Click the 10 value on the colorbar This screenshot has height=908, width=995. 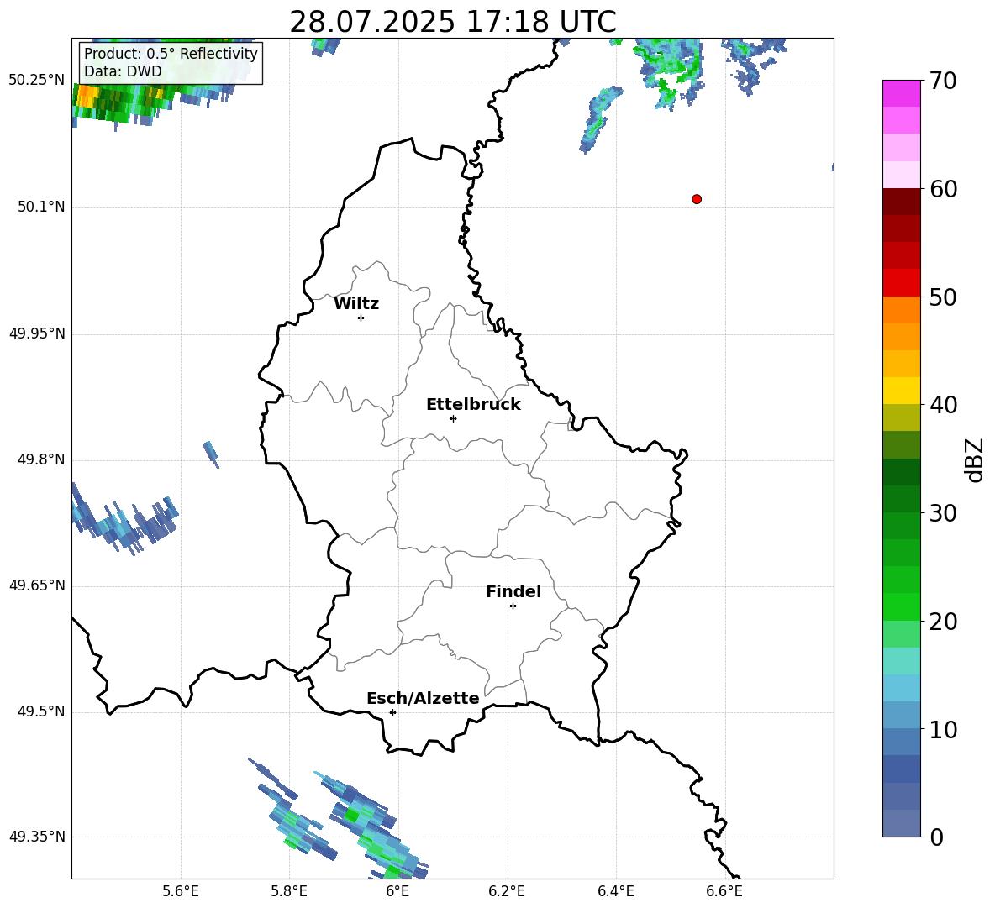point(943,729)
